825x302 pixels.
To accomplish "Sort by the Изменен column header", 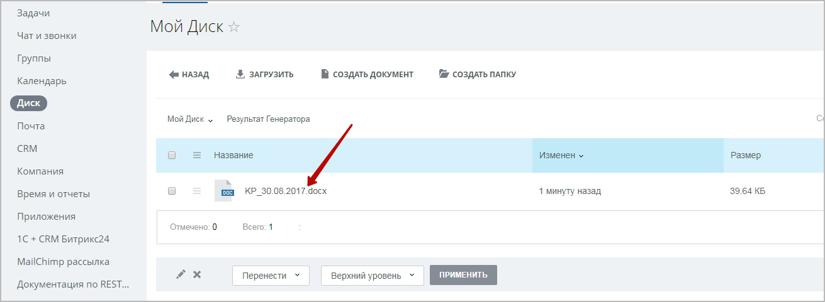I will 561,155.
